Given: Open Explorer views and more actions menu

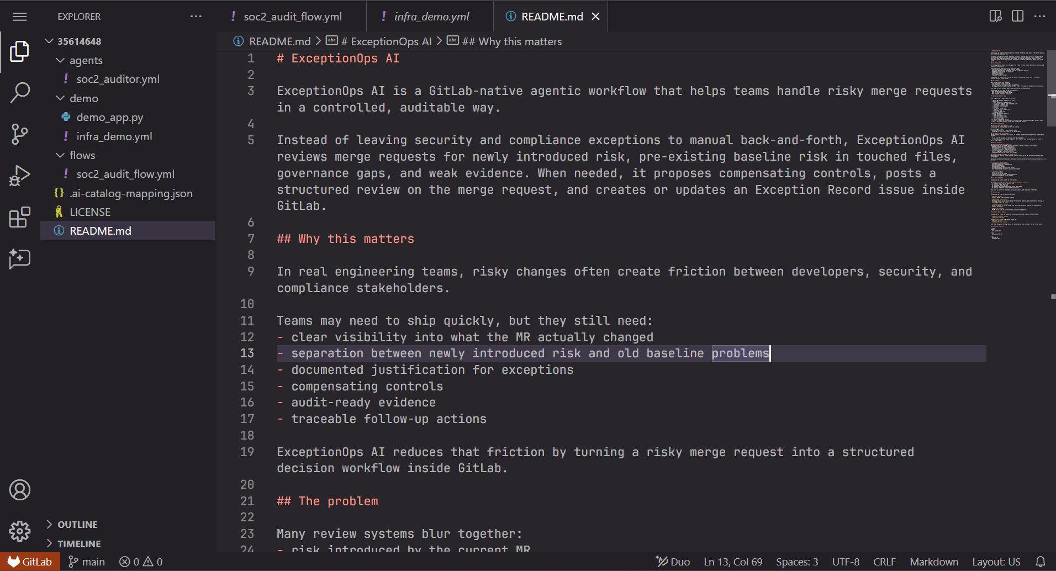Looking at the screenshot, I should click(196, 17).
